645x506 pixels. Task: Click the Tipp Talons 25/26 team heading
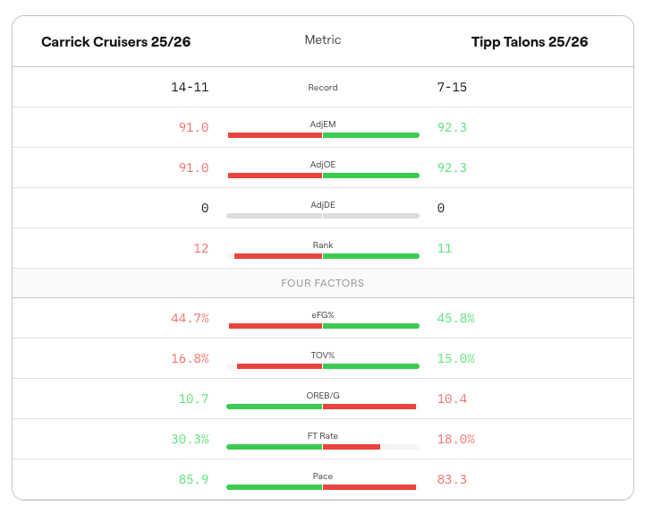pyautogui.click(x=530, y=42)
